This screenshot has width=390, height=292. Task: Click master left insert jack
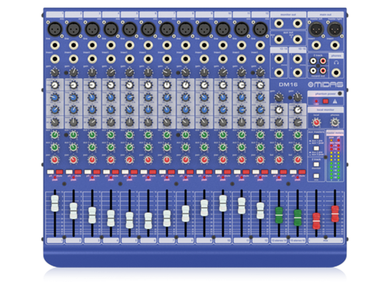(316, 46)
